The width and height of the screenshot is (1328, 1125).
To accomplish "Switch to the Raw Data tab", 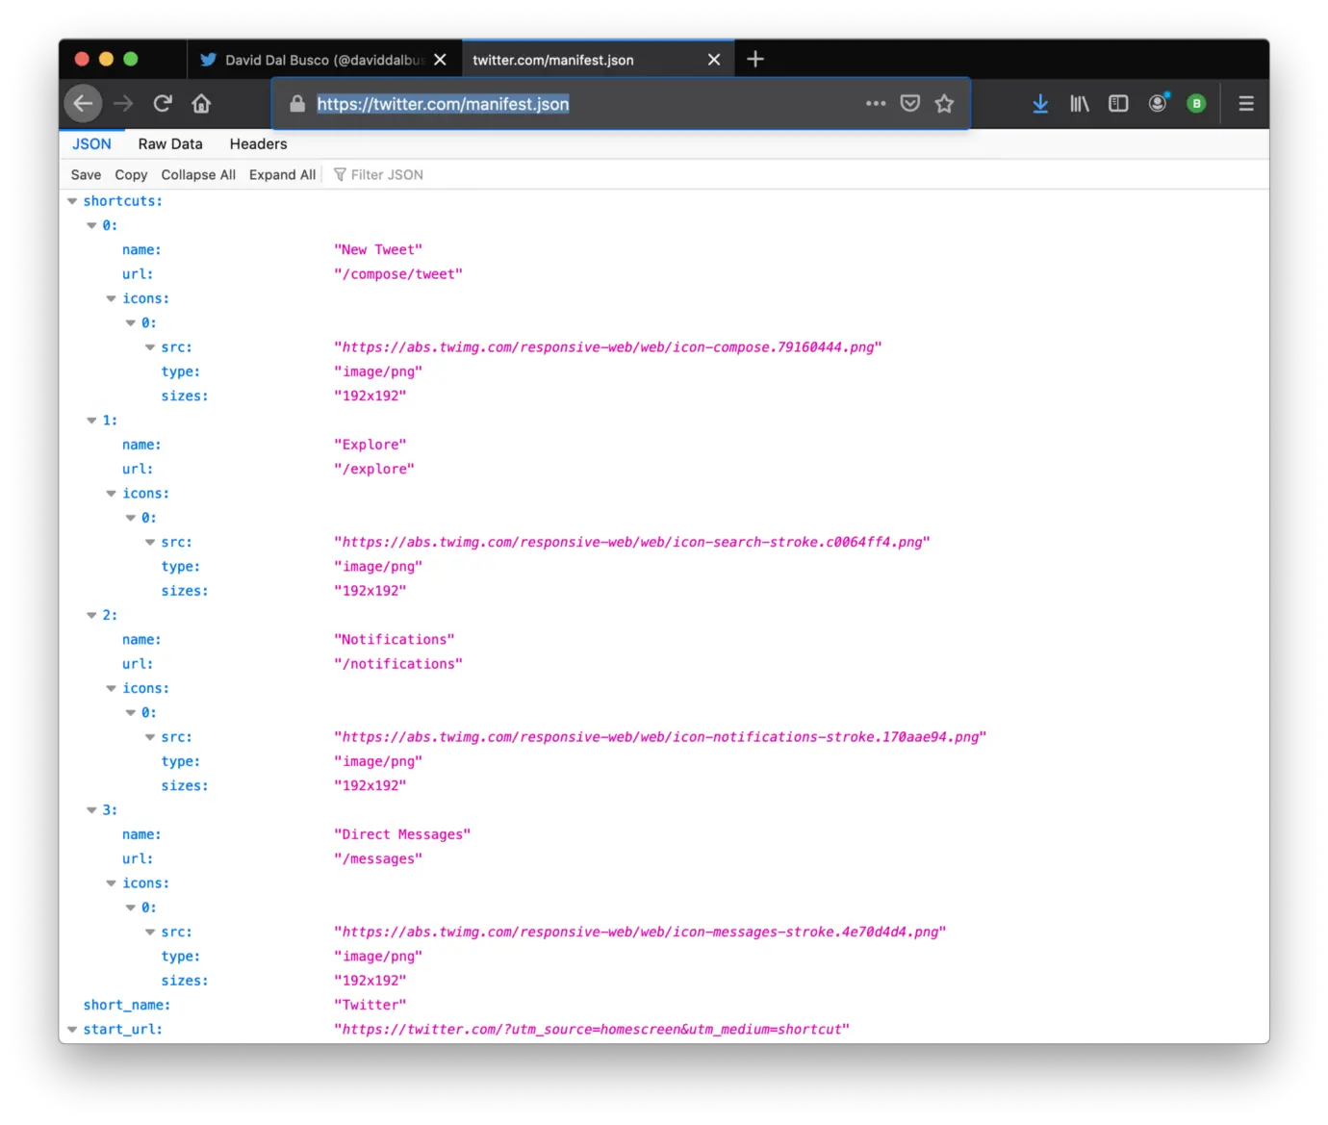I will 170,144.
